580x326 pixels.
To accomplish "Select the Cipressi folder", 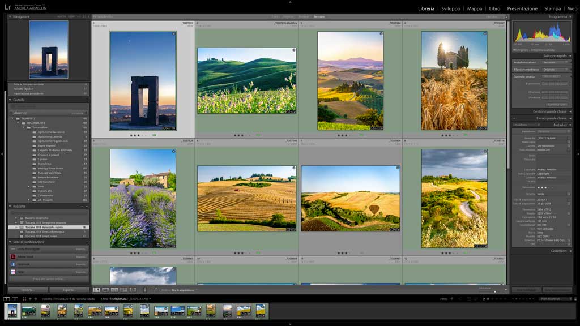I will tap(42, 159).
